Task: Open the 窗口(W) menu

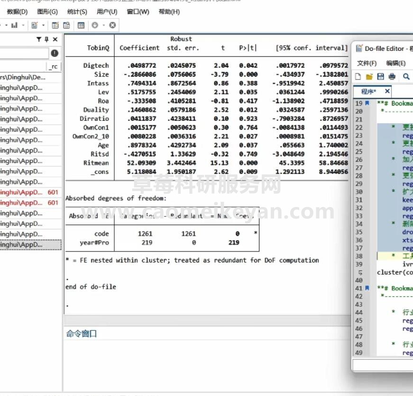Action: click(x=138, y=11)
